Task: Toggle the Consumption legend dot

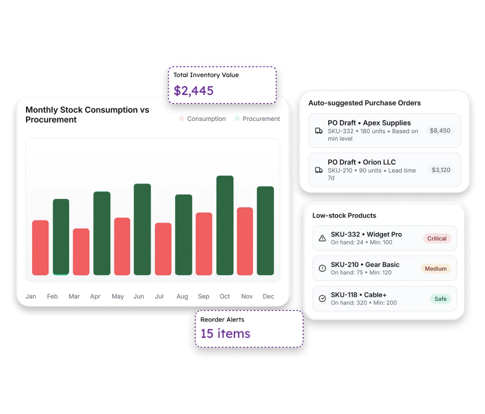Action: point(181,119)
